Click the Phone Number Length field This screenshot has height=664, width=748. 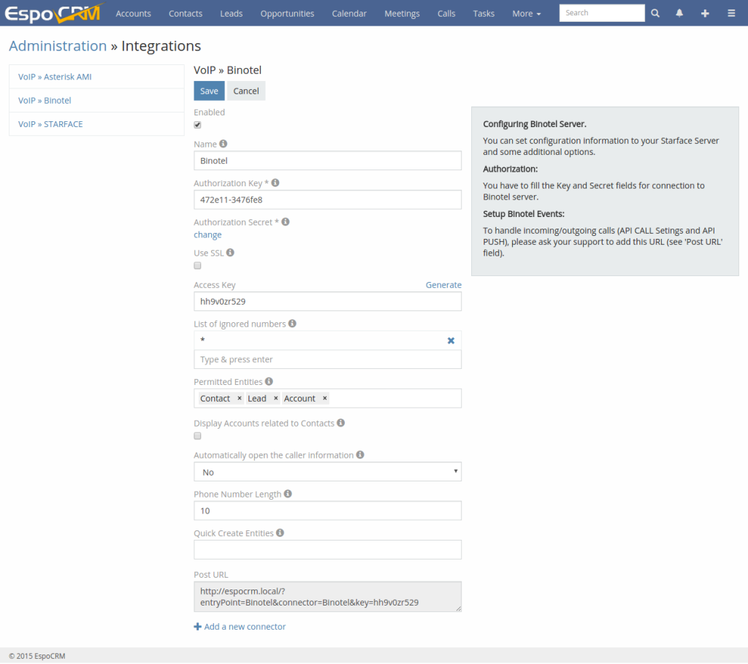pos(327,511)
